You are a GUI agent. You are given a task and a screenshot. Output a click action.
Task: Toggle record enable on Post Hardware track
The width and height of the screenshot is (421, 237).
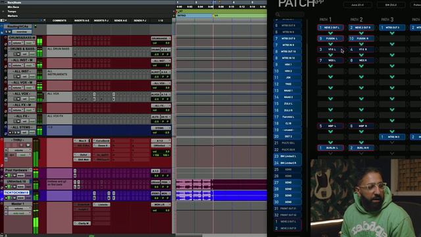click(6, 175)
